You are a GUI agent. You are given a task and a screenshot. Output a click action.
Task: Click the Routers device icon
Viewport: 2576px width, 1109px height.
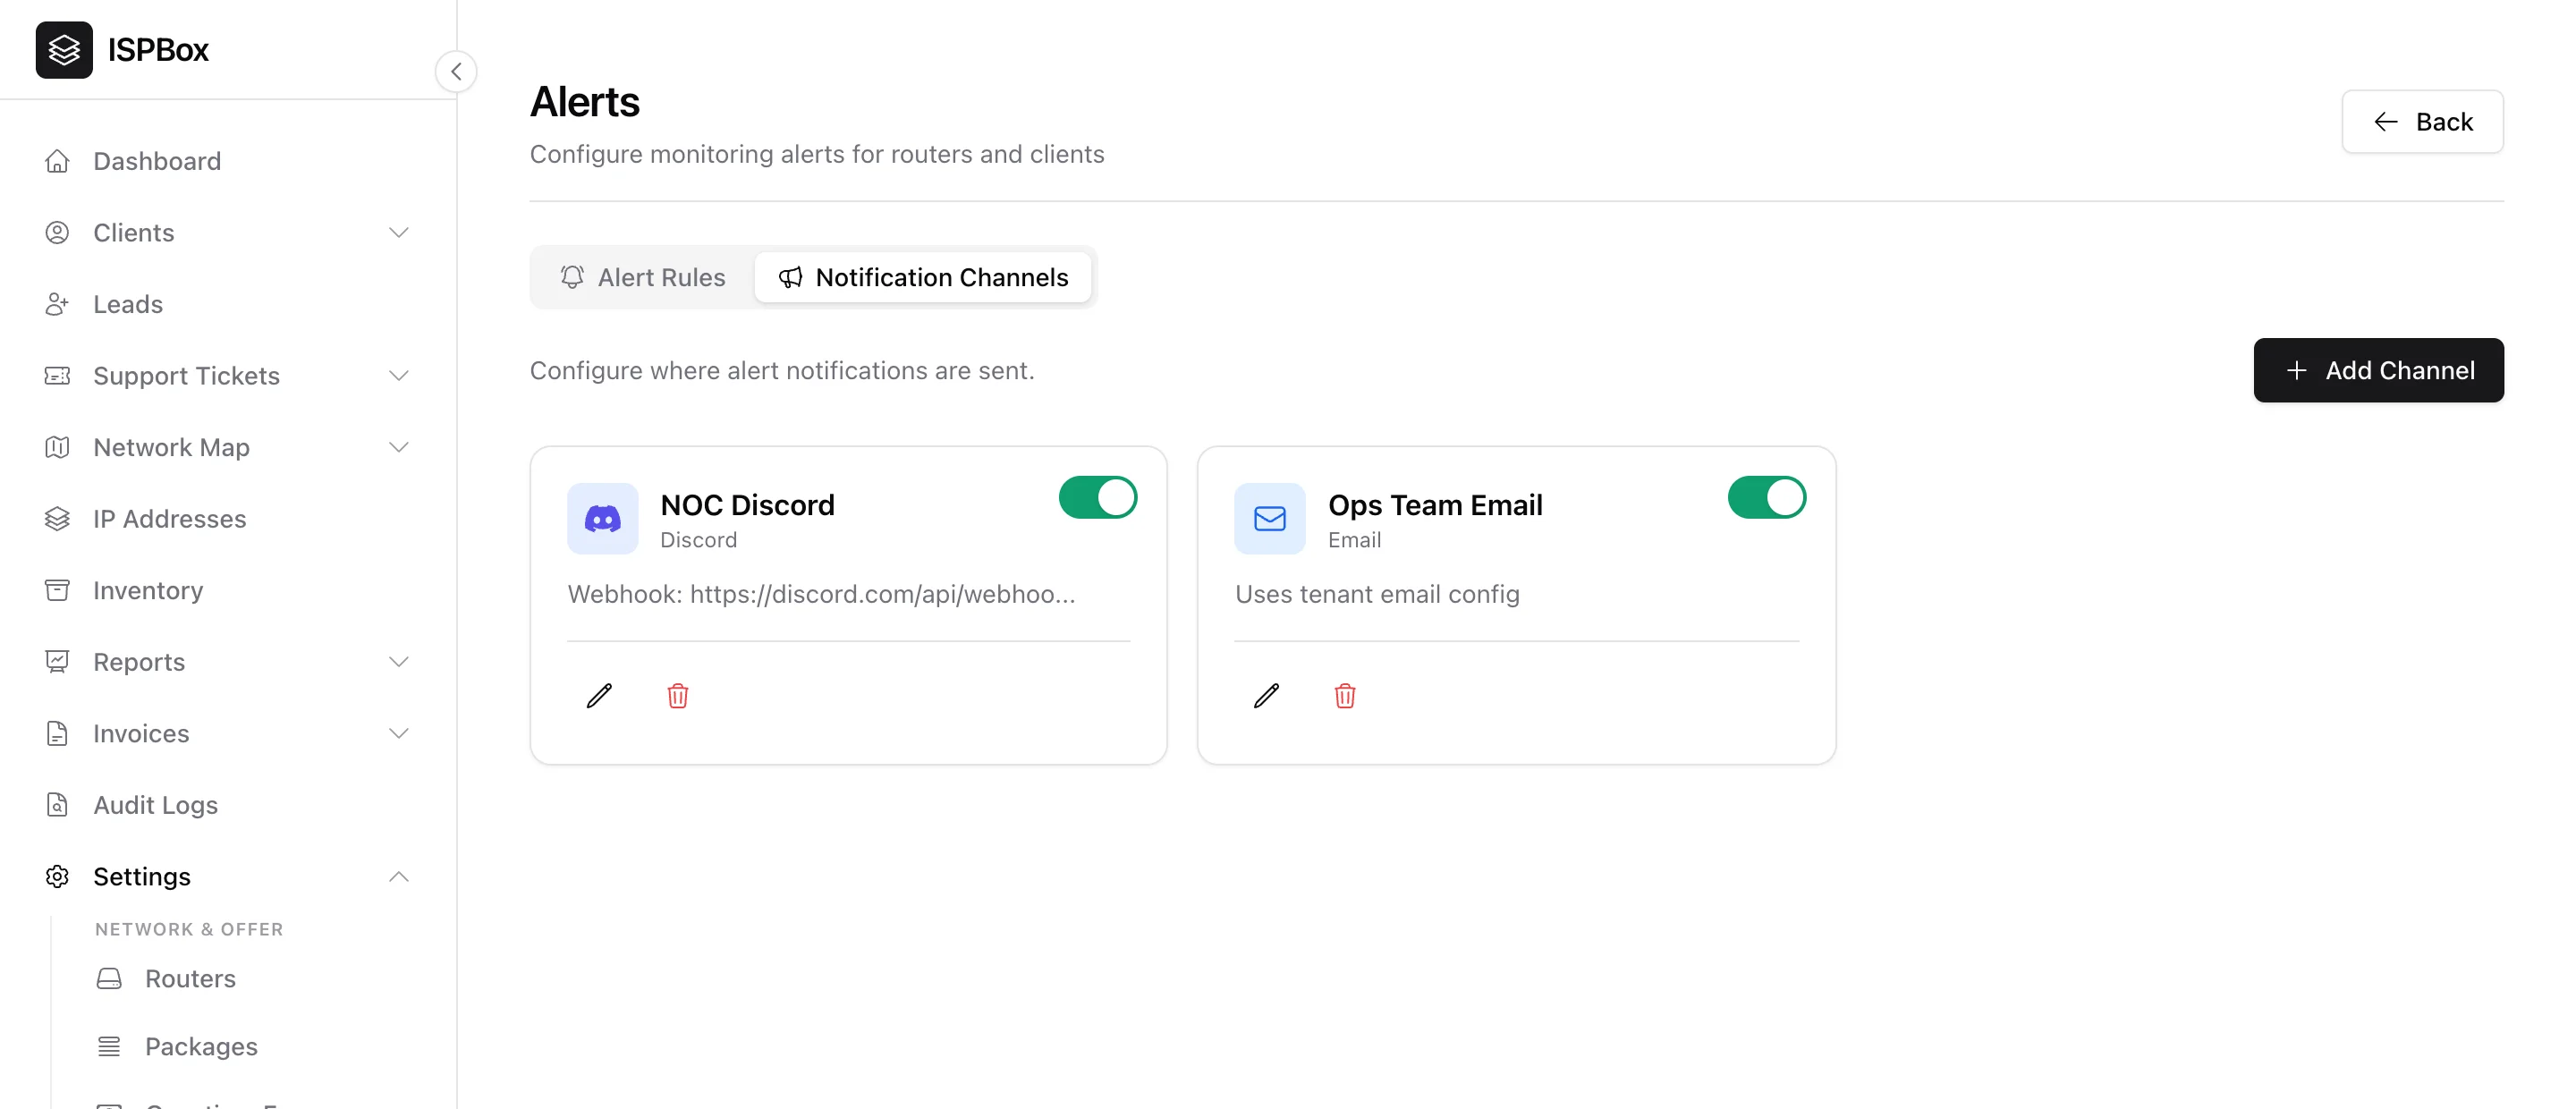point(109,978)
